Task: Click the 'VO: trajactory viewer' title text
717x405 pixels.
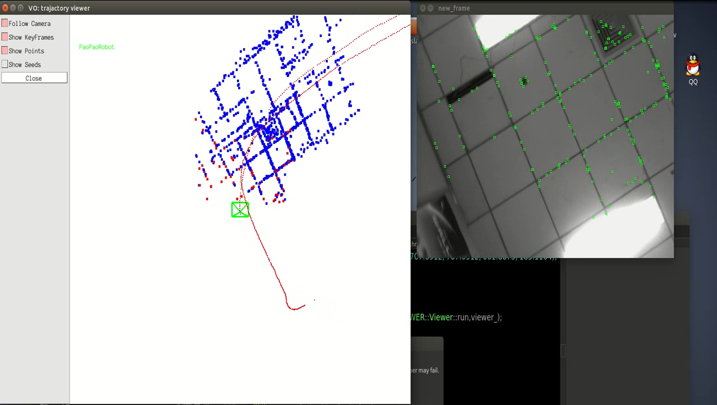Action: pyautogui.click(x=60, y=8)
